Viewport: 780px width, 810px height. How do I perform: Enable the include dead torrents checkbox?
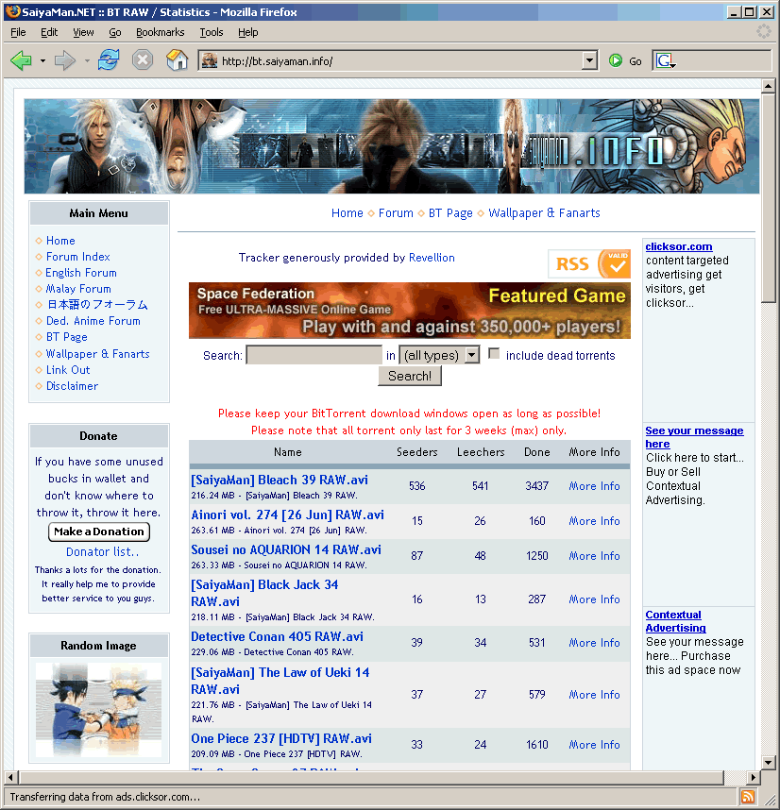tap(494, 354)
